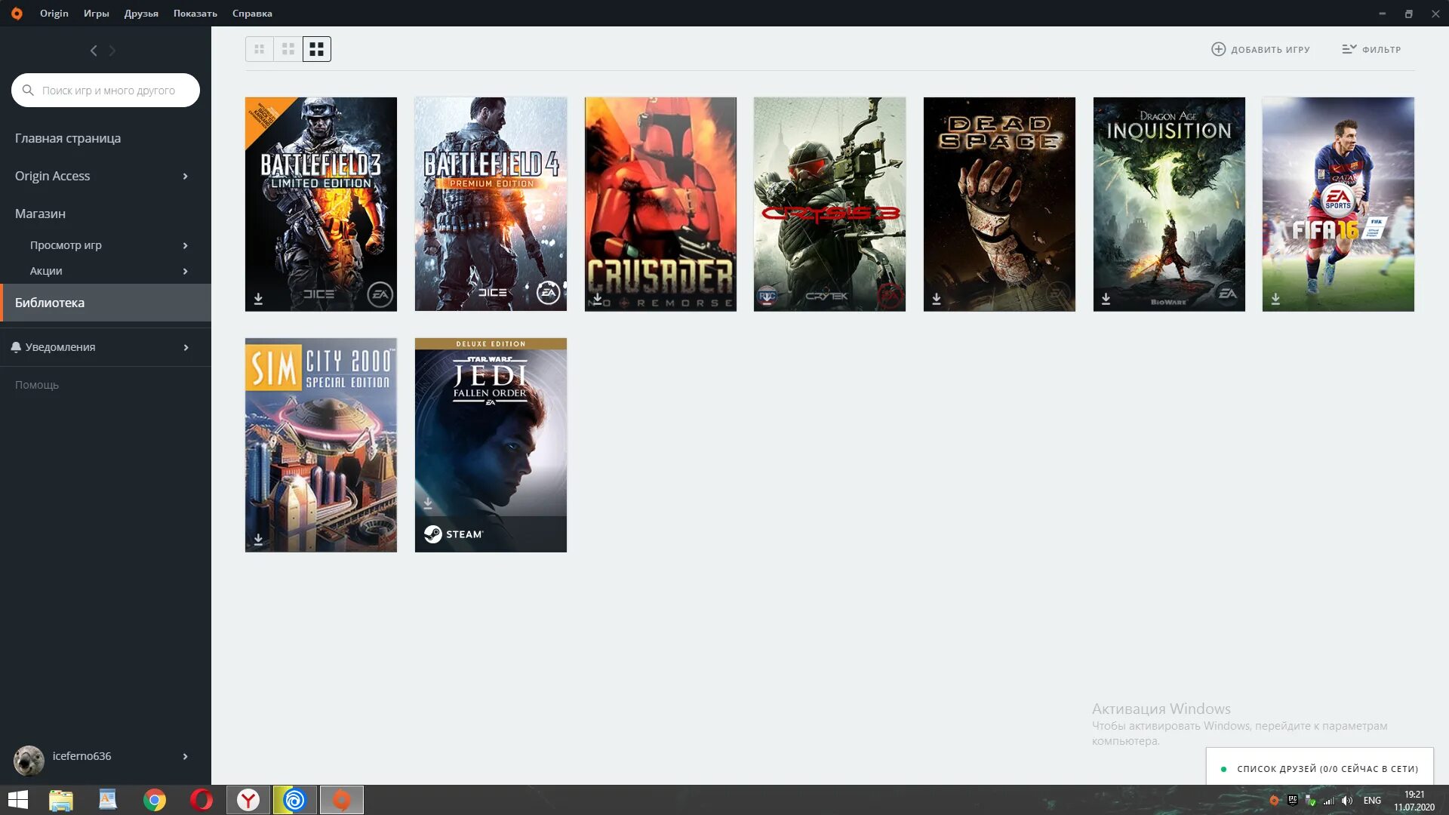Viewport: 1449px width, 815px height.
Task: Click download icon on Dragon Age Inquisition
Action: pos(1106,299)
